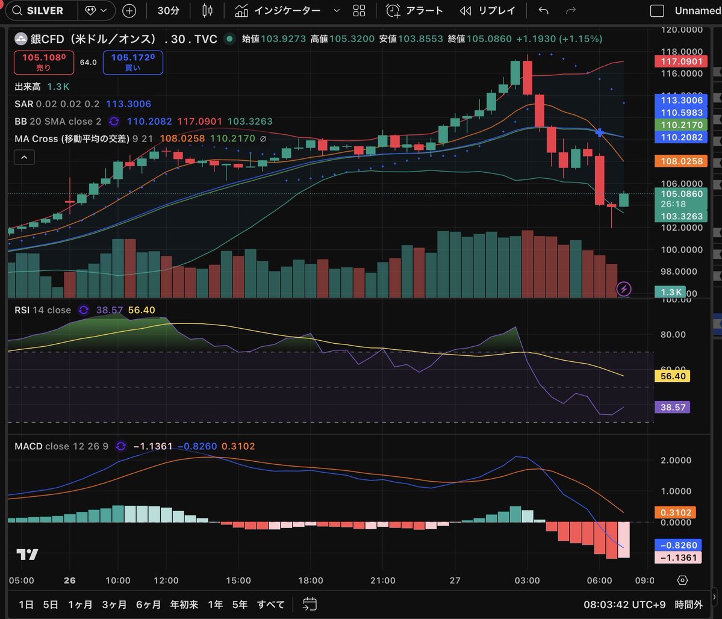Open the インジケーター indicators menu
This screenshot has height=619, width=722.
(278, 11)
